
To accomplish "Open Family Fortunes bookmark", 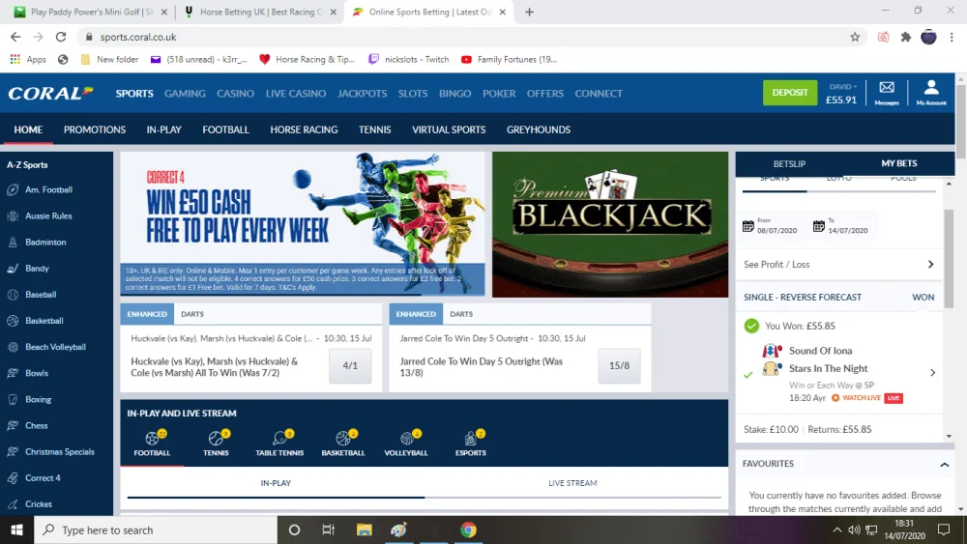I will pos(509,59).
